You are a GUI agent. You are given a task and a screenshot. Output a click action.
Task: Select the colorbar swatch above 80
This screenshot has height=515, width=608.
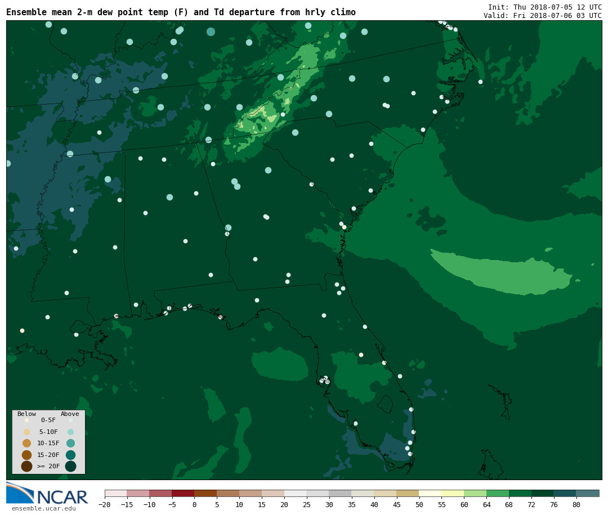(x=588, y=493)
